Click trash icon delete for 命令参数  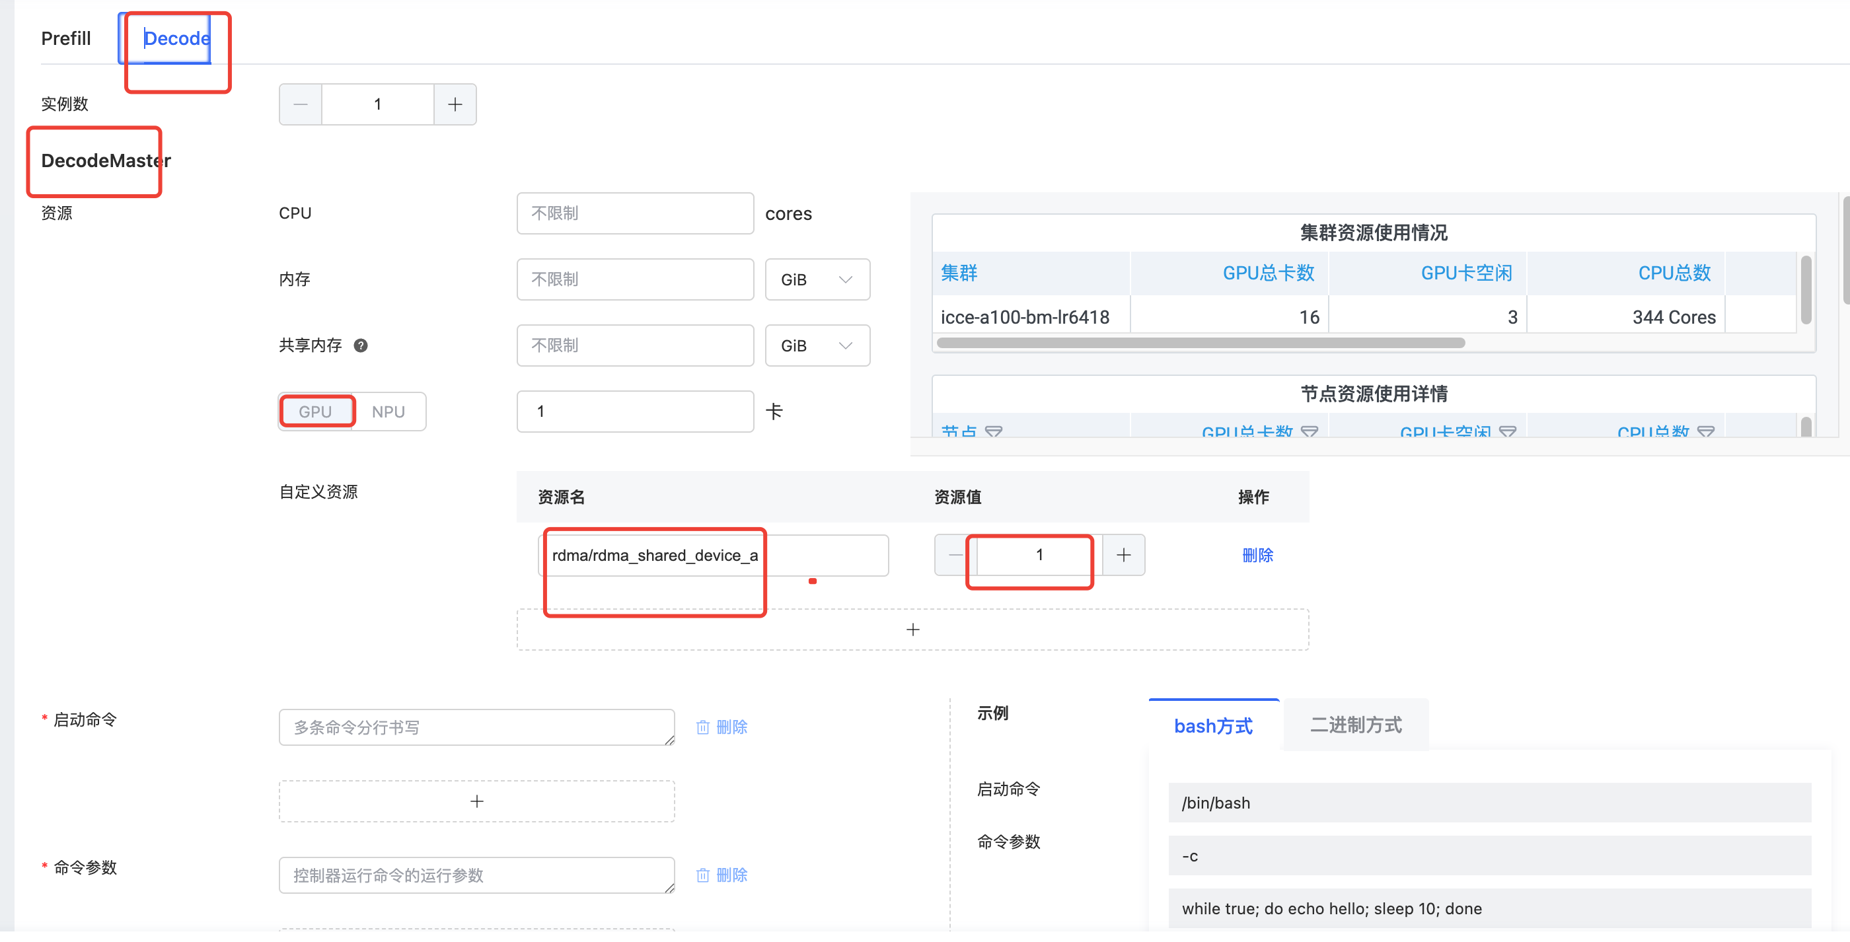703,876
